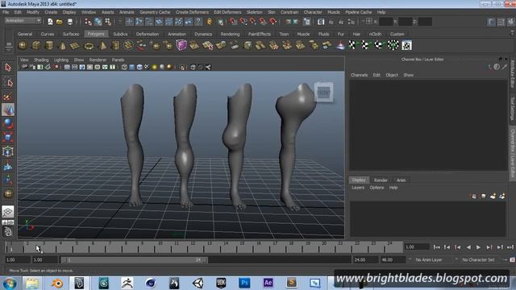Click playback end time field 24.00
This screenshot has width=516, height=290.
click(x=365, y=259)
